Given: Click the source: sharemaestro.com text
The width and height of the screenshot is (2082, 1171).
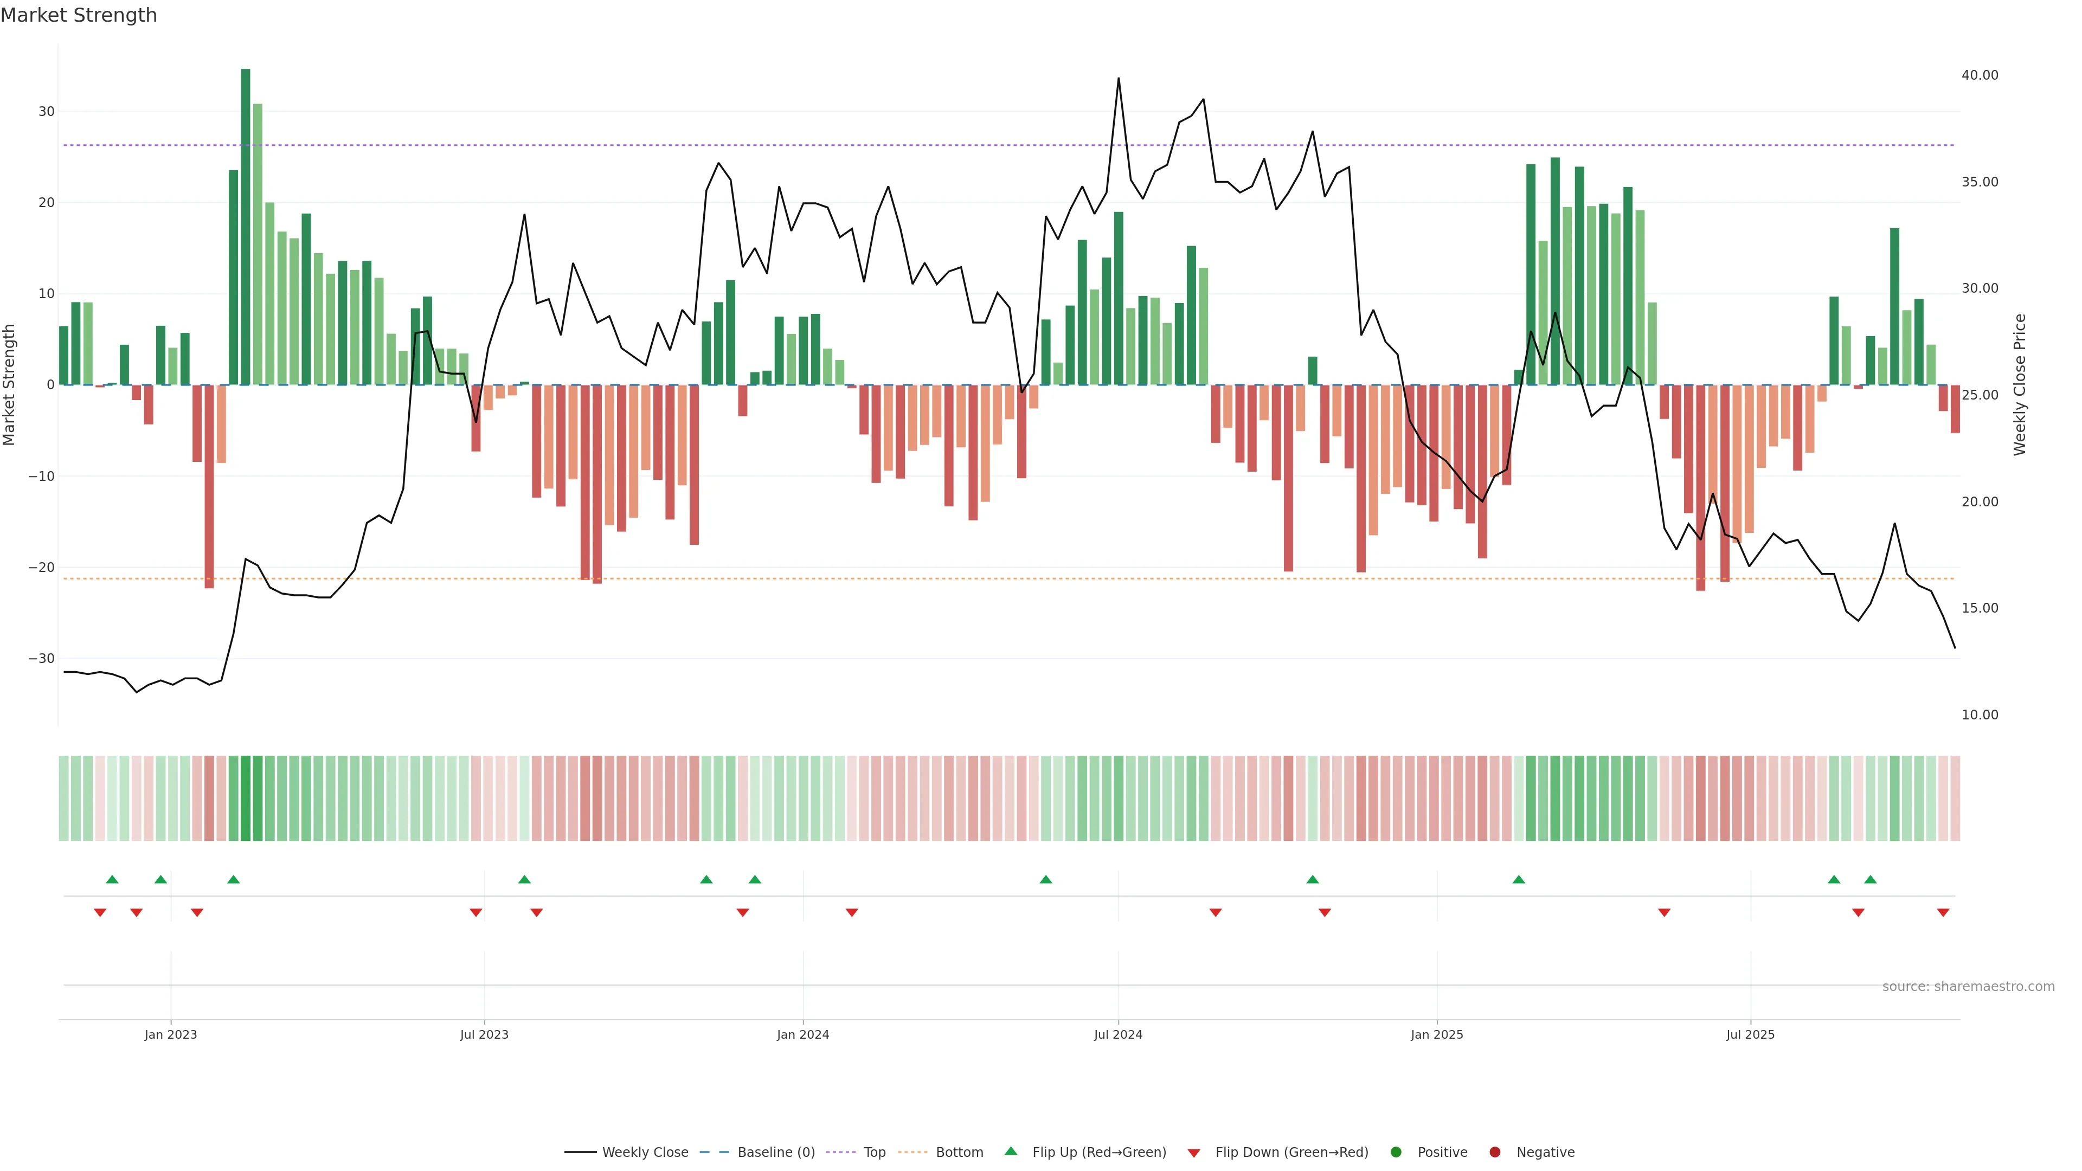Looking at the screenshot, I should click(x=1968, y=986).
